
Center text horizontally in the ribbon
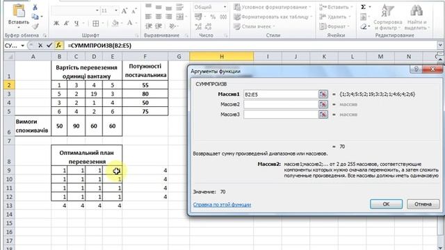click(159, 17)
